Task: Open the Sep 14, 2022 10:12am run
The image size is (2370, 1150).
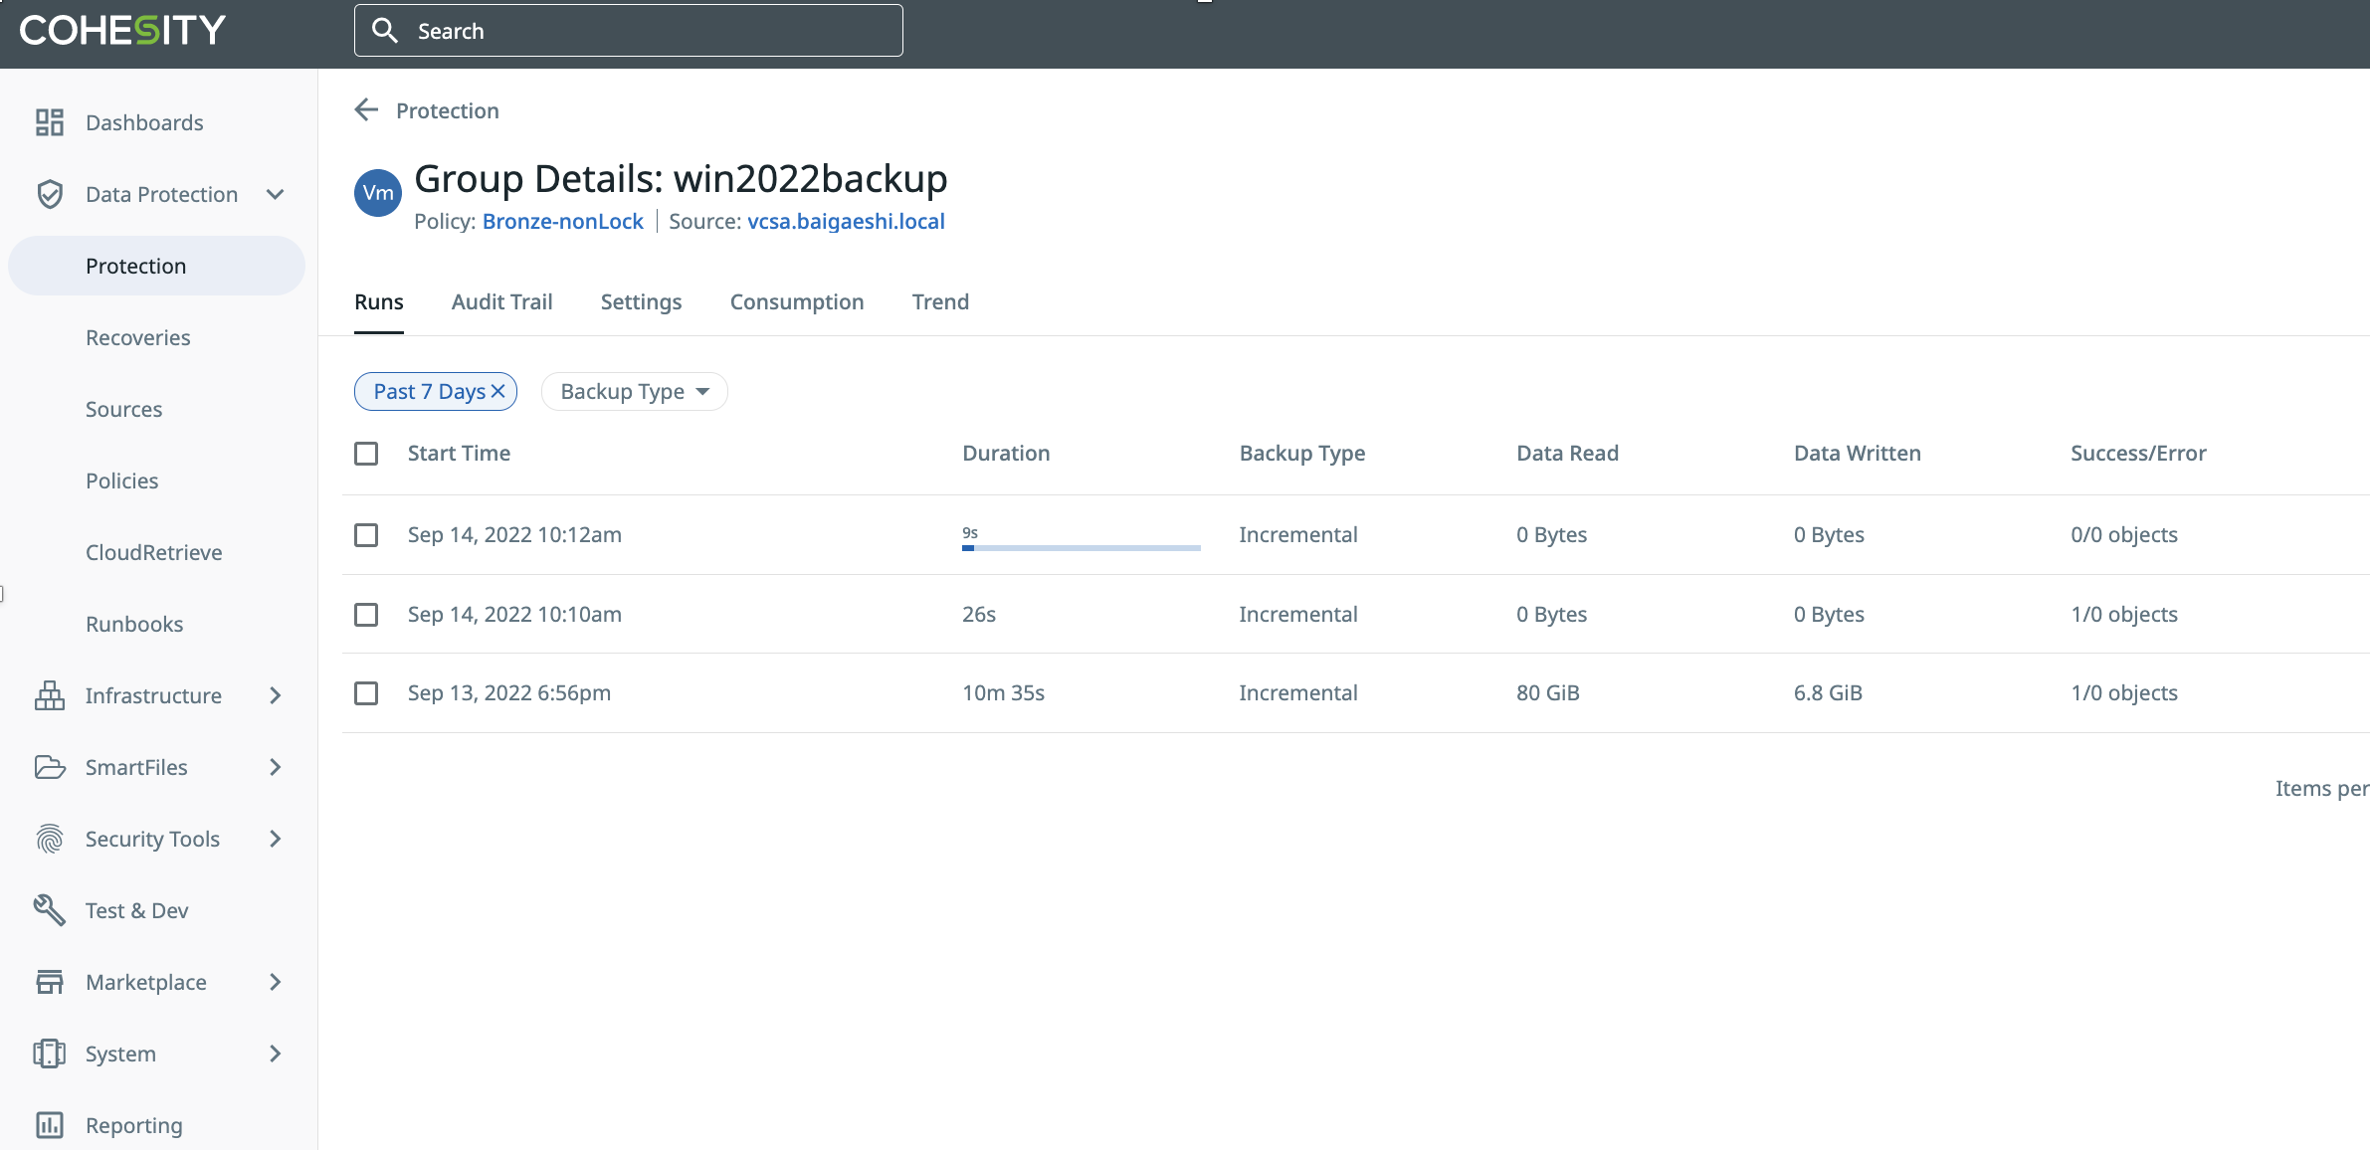Action: tap(514, 534)
